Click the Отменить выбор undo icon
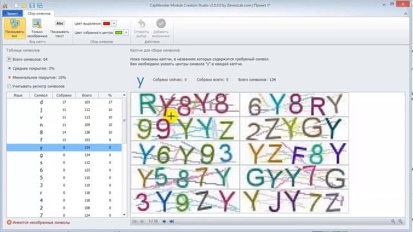The width and height of the screenshot is (413, 232). click(x=141, y=24)
